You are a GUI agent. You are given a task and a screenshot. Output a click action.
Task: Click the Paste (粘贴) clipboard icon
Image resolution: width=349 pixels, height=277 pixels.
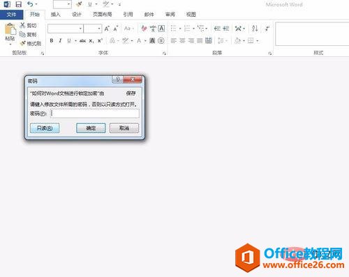click(10, 29)
